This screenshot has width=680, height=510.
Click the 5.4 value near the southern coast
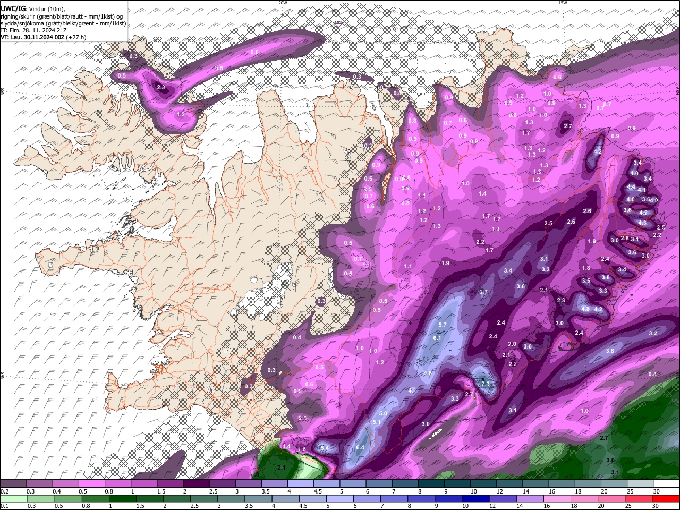[324, 449]
